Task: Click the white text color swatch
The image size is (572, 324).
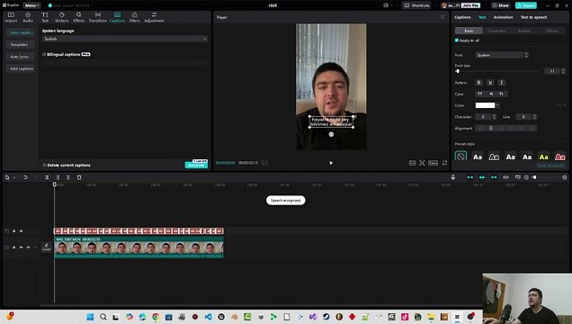Action: (485, 105)
